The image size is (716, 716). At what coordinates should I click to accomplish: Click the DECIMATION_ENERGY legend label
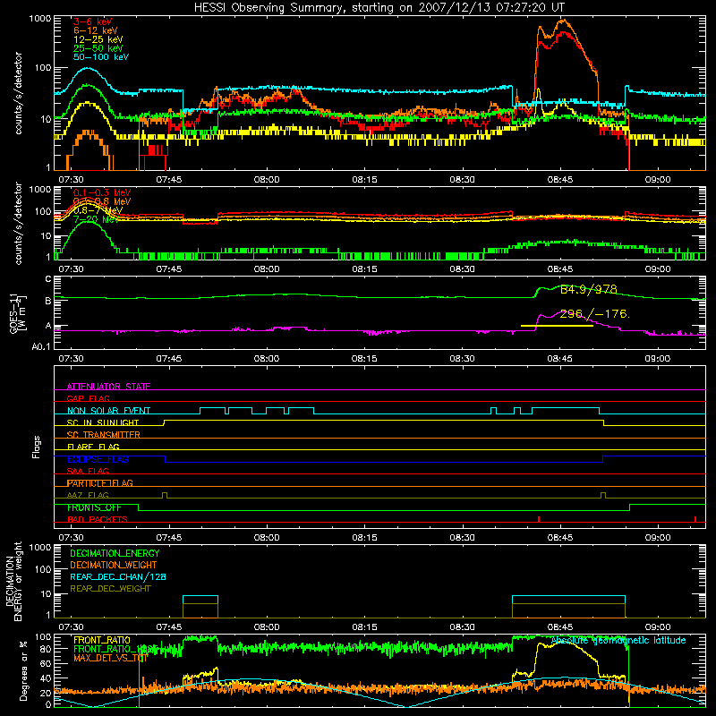click(115, 553)
